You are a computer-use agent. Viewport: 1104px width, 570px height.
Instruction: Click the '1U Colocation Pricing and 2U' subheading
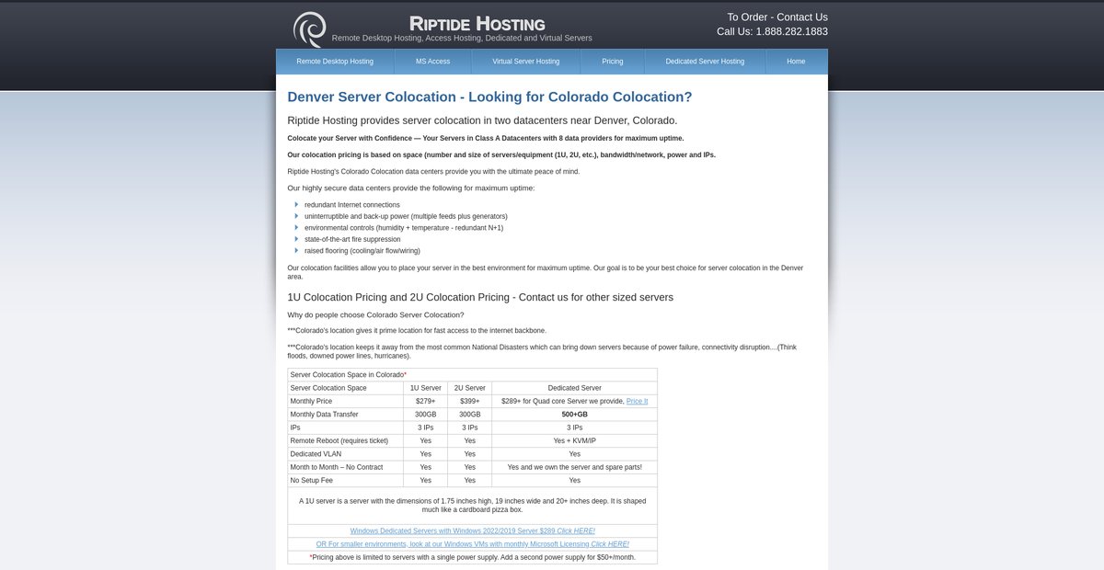click(480, 298)
